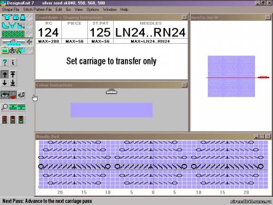Move up one row with the up arrow
The image size is (273, 205).
point(5,74)
